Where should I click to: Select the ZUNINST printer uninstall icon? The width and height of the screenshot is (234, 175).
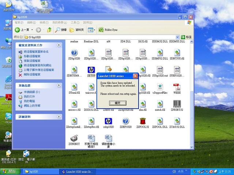[x=74, y=139]
